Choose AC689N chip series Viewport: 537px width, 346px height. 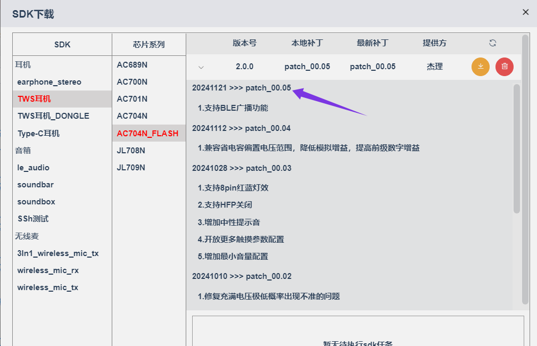pyautogui.click(x=132, y=65)
